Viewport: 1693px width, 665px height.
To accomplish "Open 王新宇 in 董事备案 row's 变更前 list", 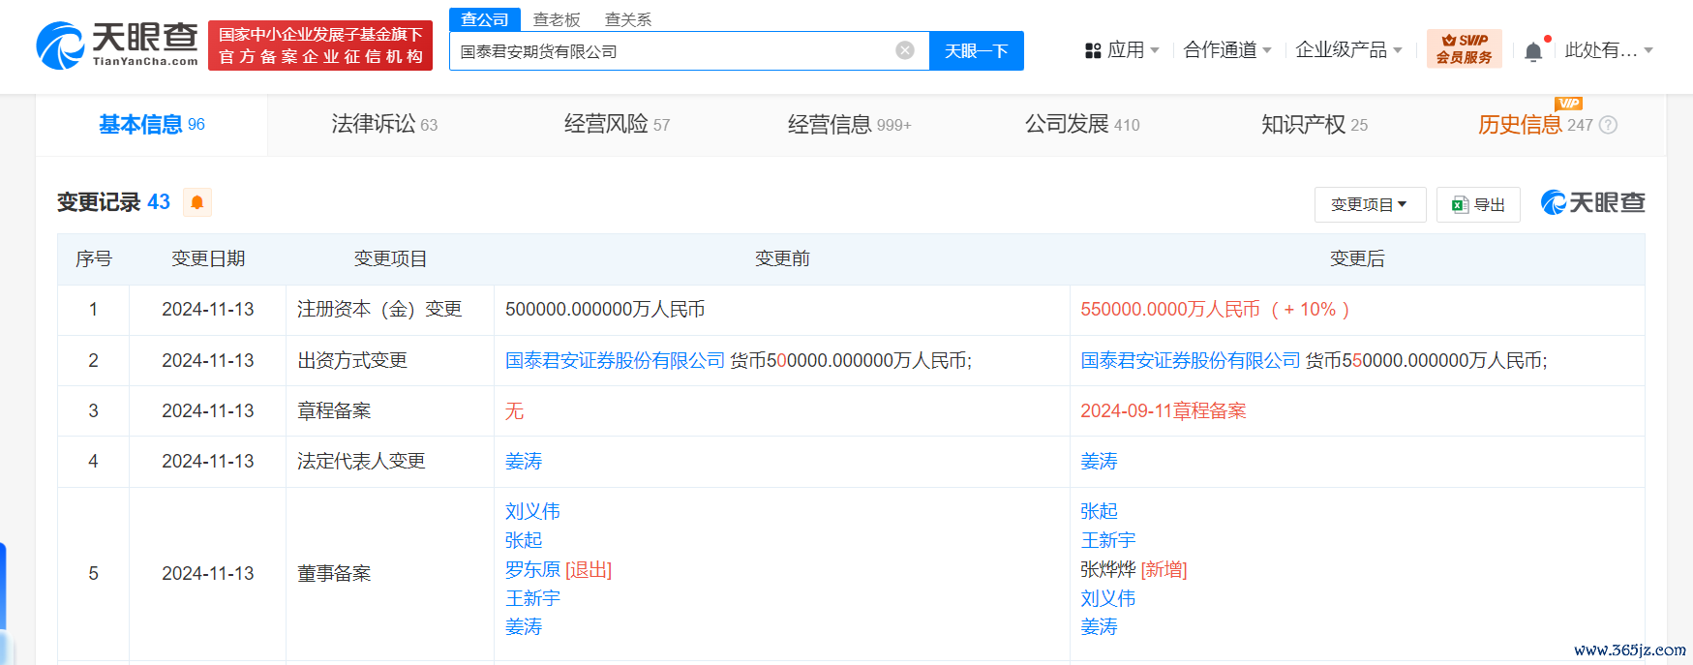I will coord(532,598).
